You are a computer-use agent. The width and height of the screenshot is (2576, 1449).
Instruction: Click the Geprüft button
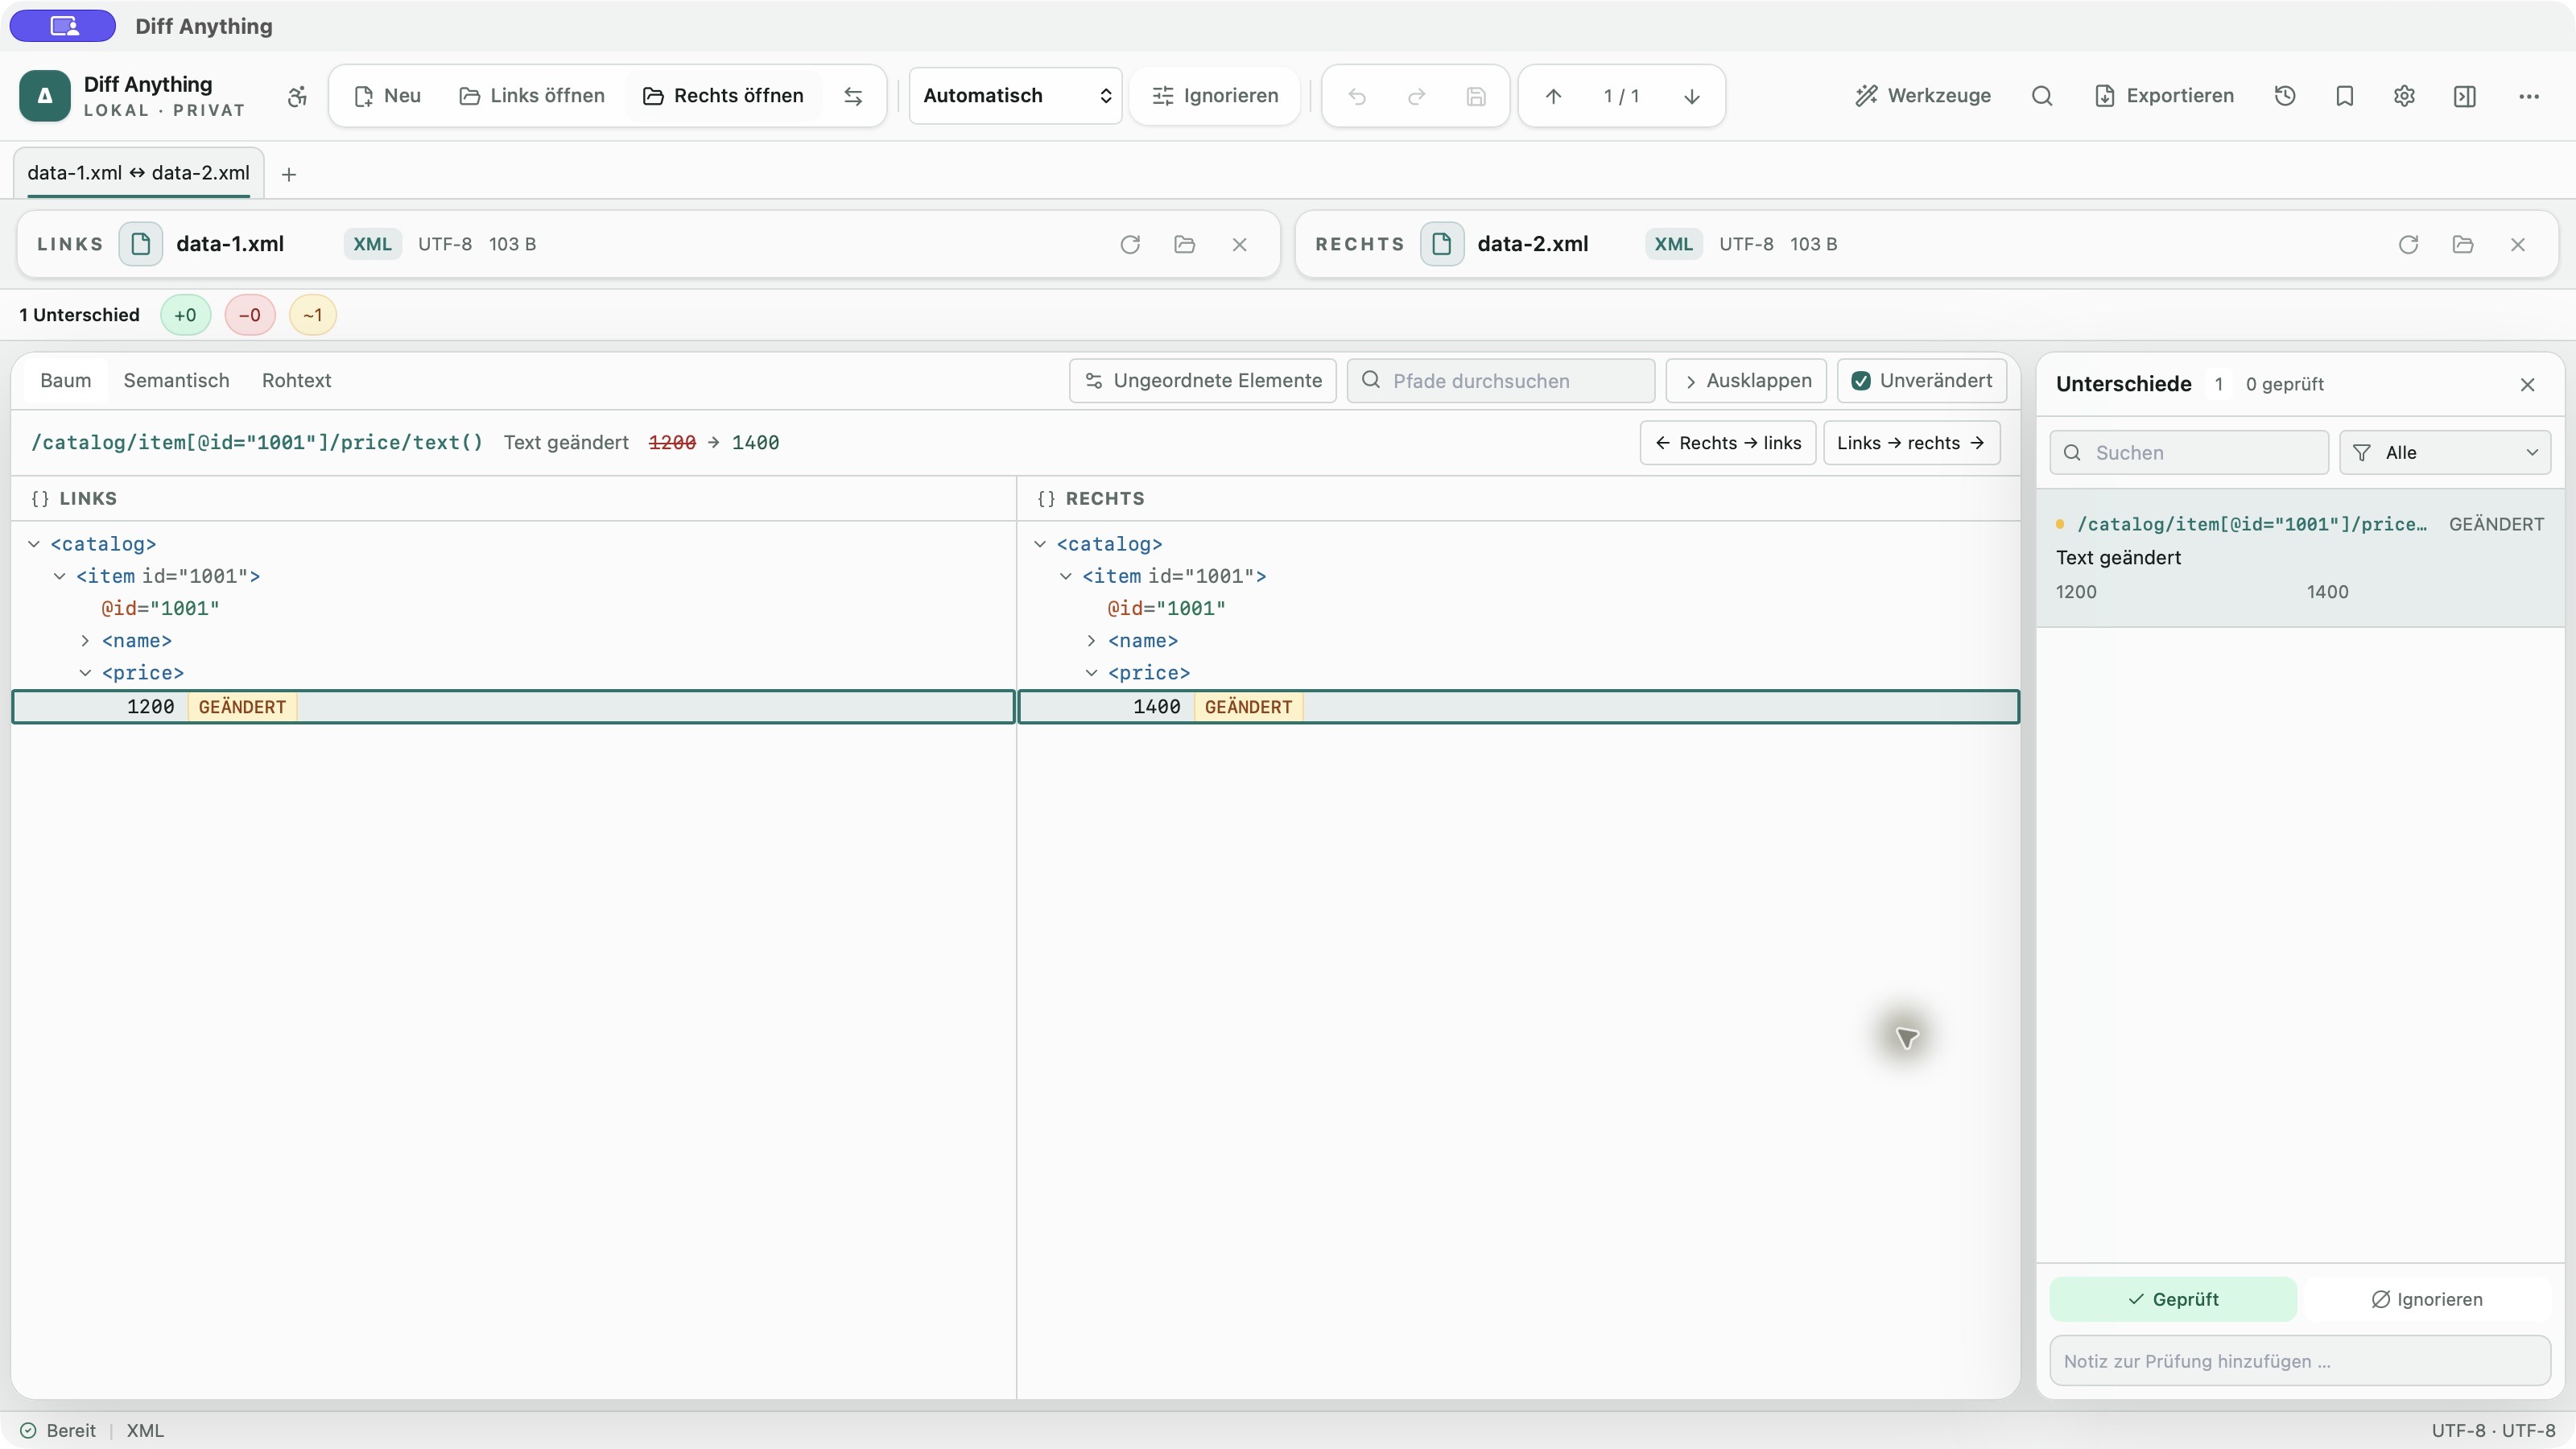click(x=2173, y=1299)
